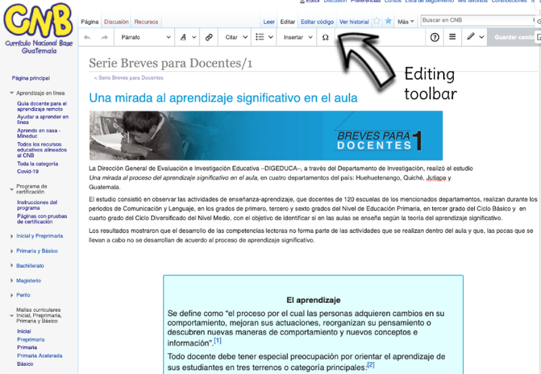Toggle the empty watchlist star
Viewport: 541px width, 374px height.
[x=377, y=21]
